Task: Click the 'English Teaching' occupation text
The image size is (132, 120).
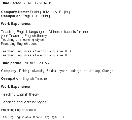Action: click(36, 16)
